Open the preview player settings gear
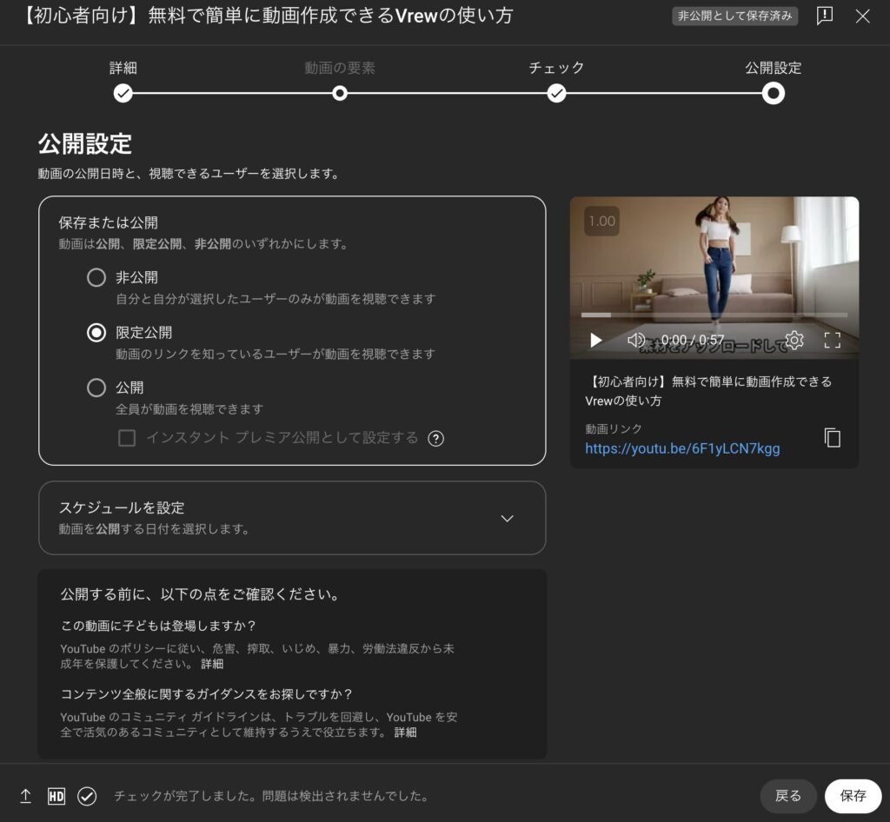Image resolution: width=890 pixels, height=822 pixels. tap(794, 340)
